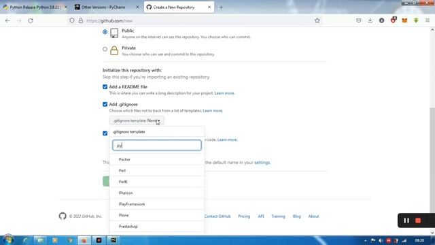
Task: Open the PyCharm taskbar icon
Action: tap(114, 240)
